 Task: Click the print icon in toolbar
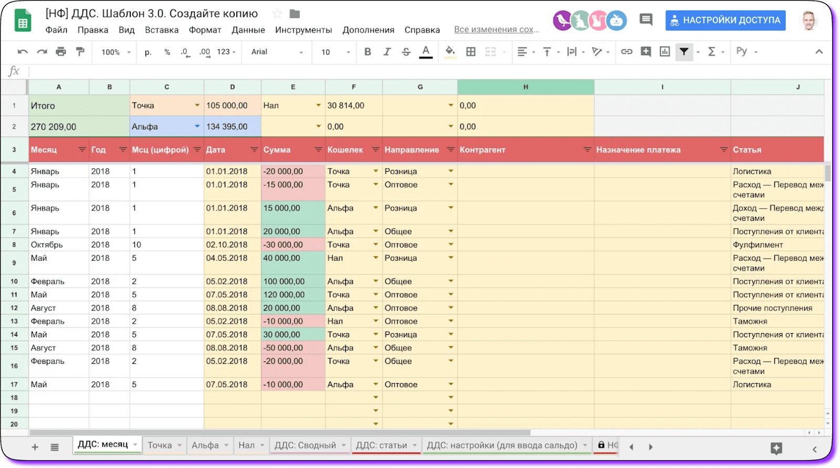(x=61, y=51)
